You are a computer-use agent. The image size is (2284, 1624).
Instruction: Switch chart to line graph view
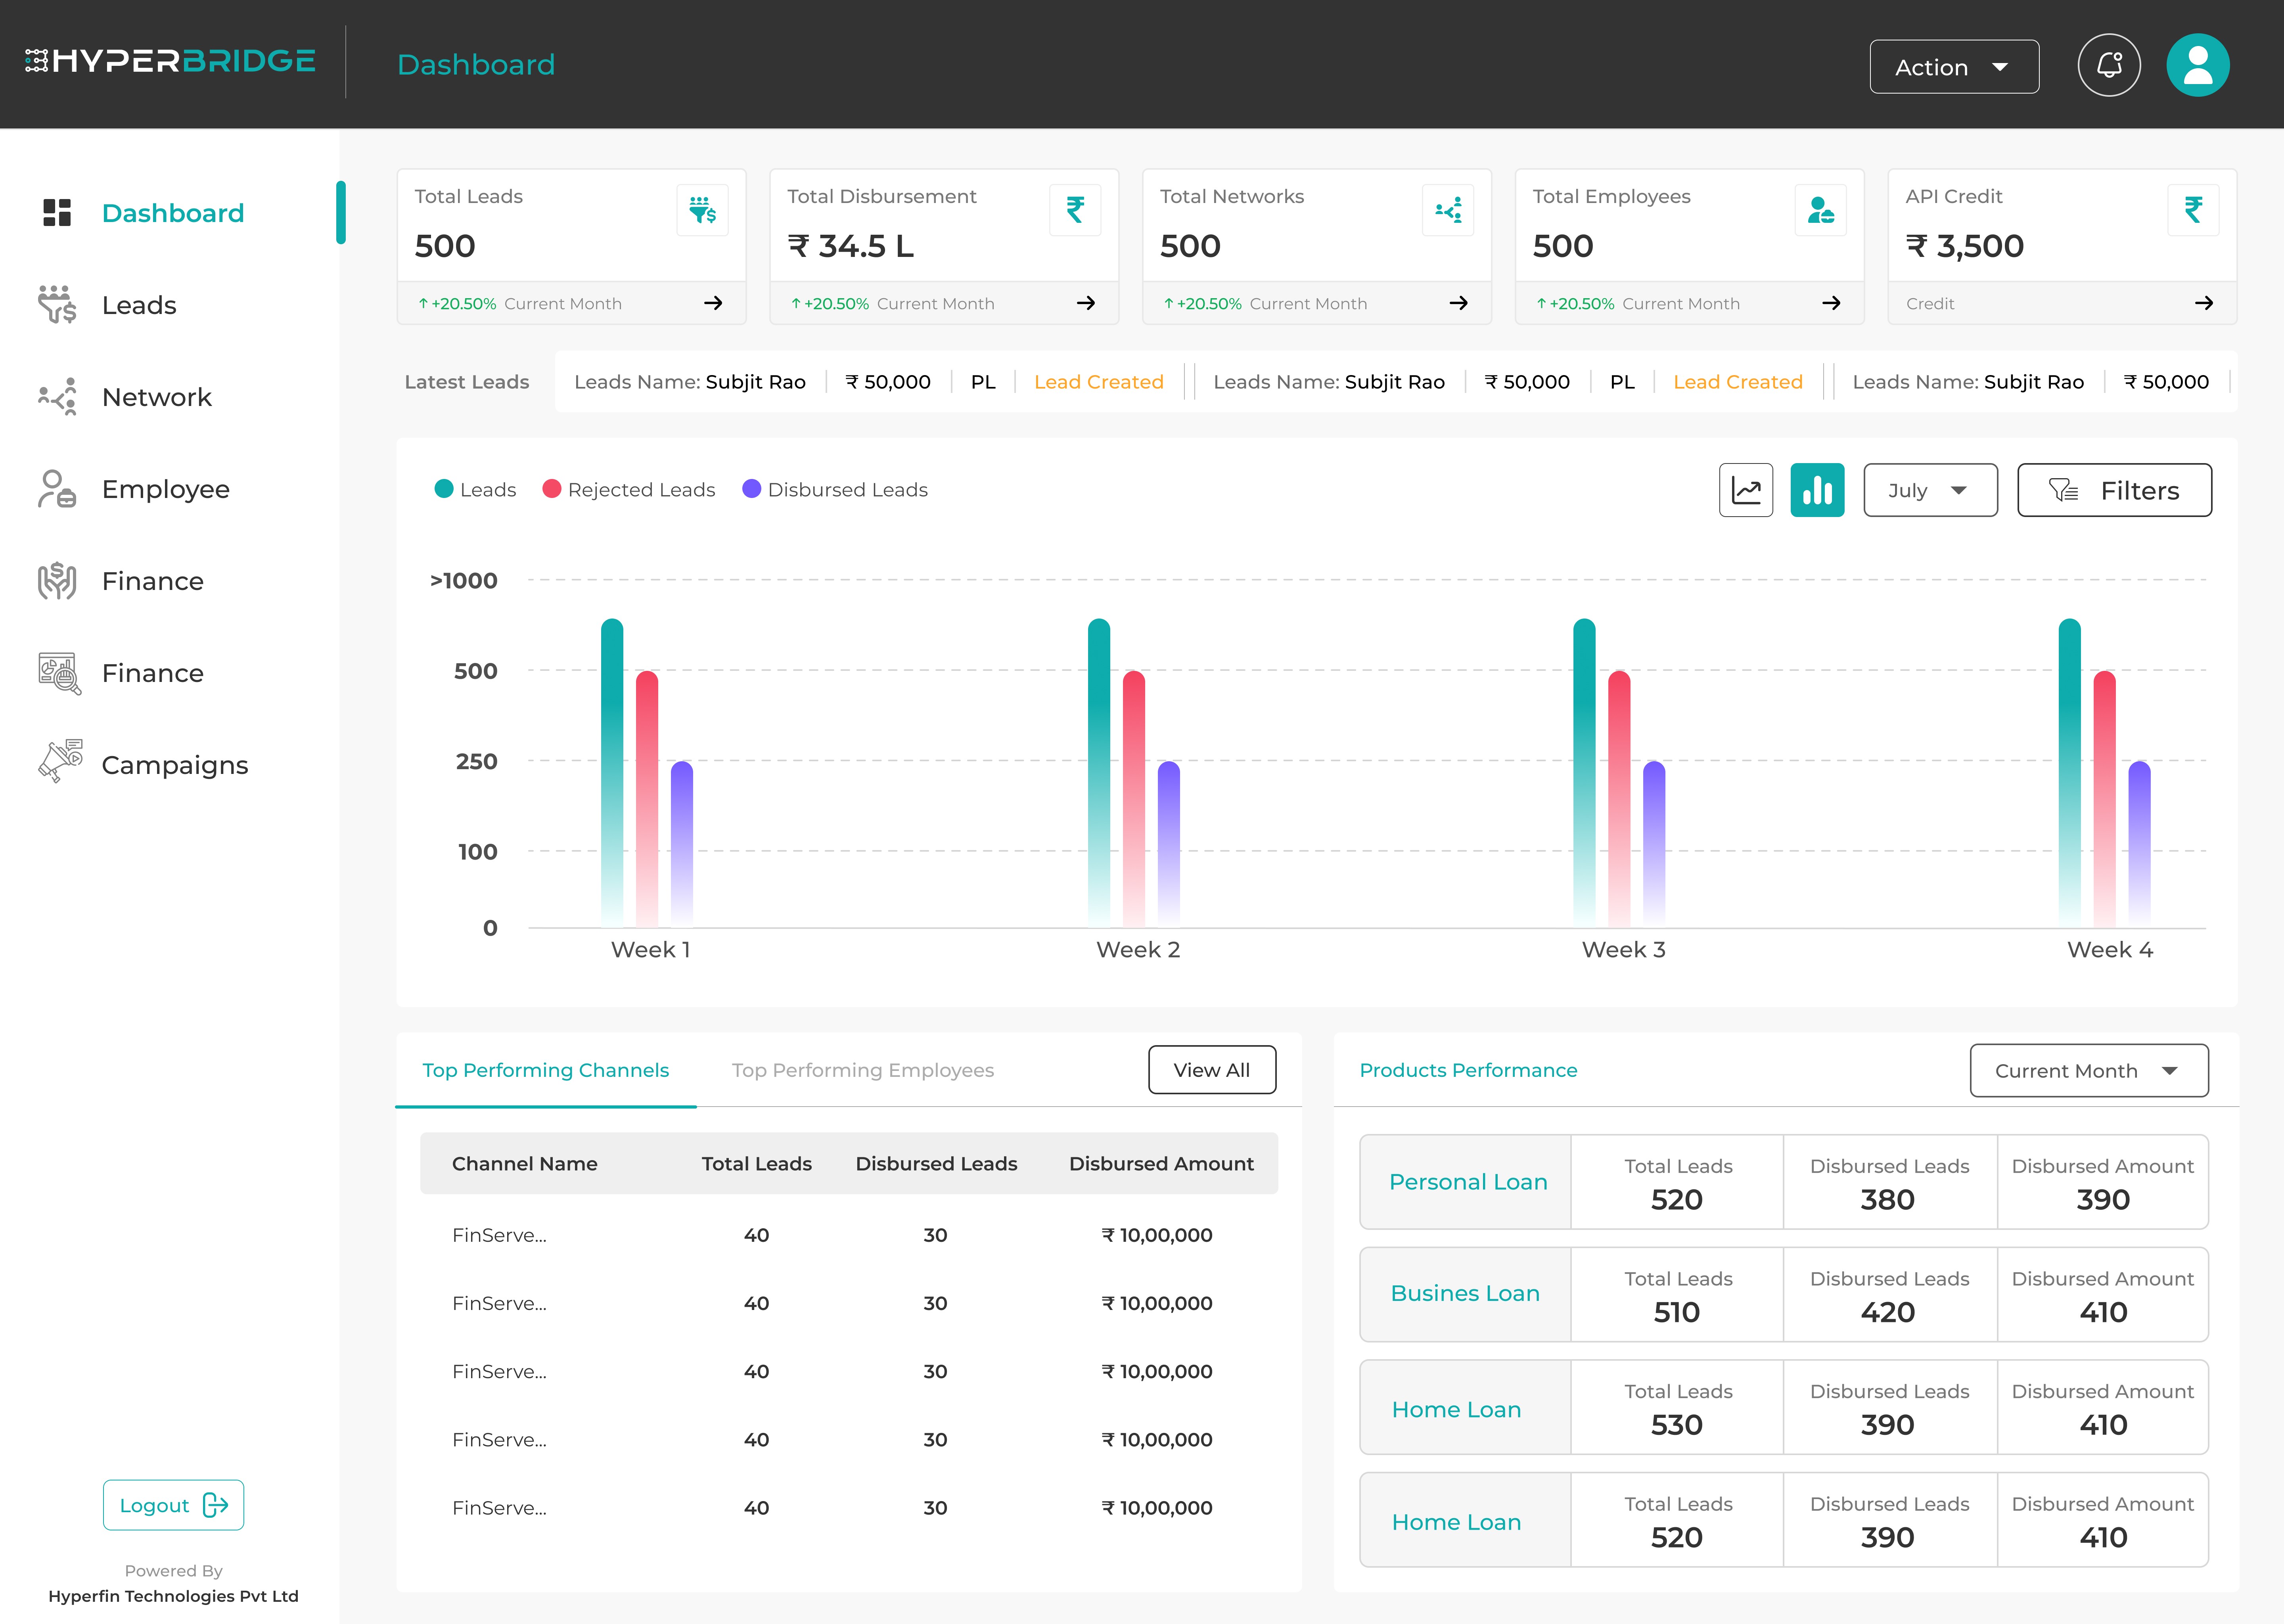point(1745,490)
